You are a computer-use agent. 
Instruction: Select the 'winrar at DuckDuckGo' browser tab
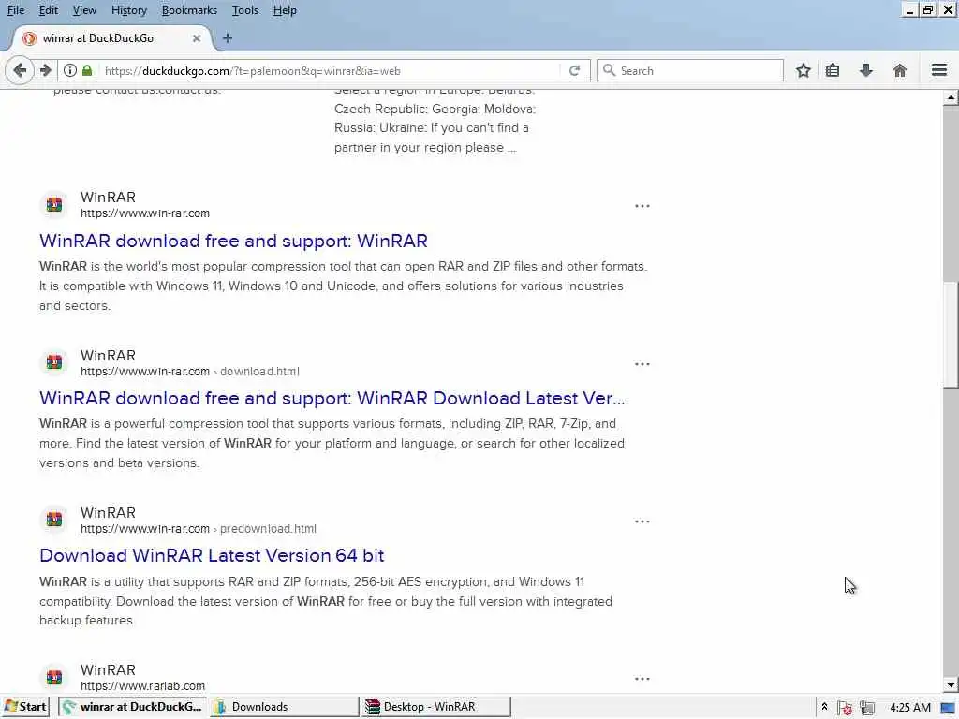tap(112, 37)
